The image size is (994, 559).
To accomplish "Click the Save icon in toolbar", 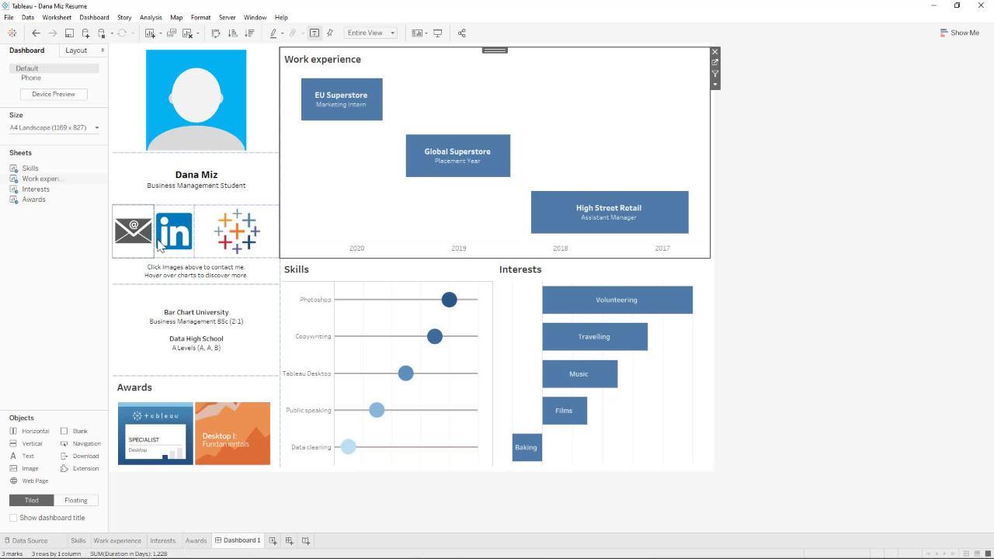I will 69,33.
